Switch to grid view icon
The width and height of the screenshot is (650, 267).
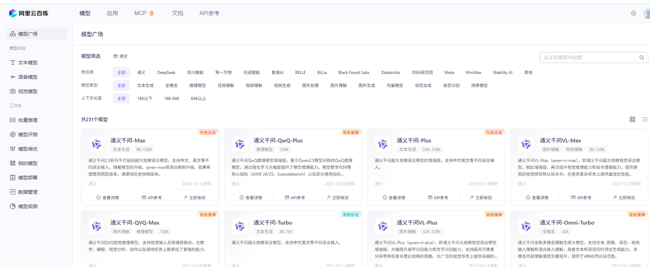click(632, 120)
